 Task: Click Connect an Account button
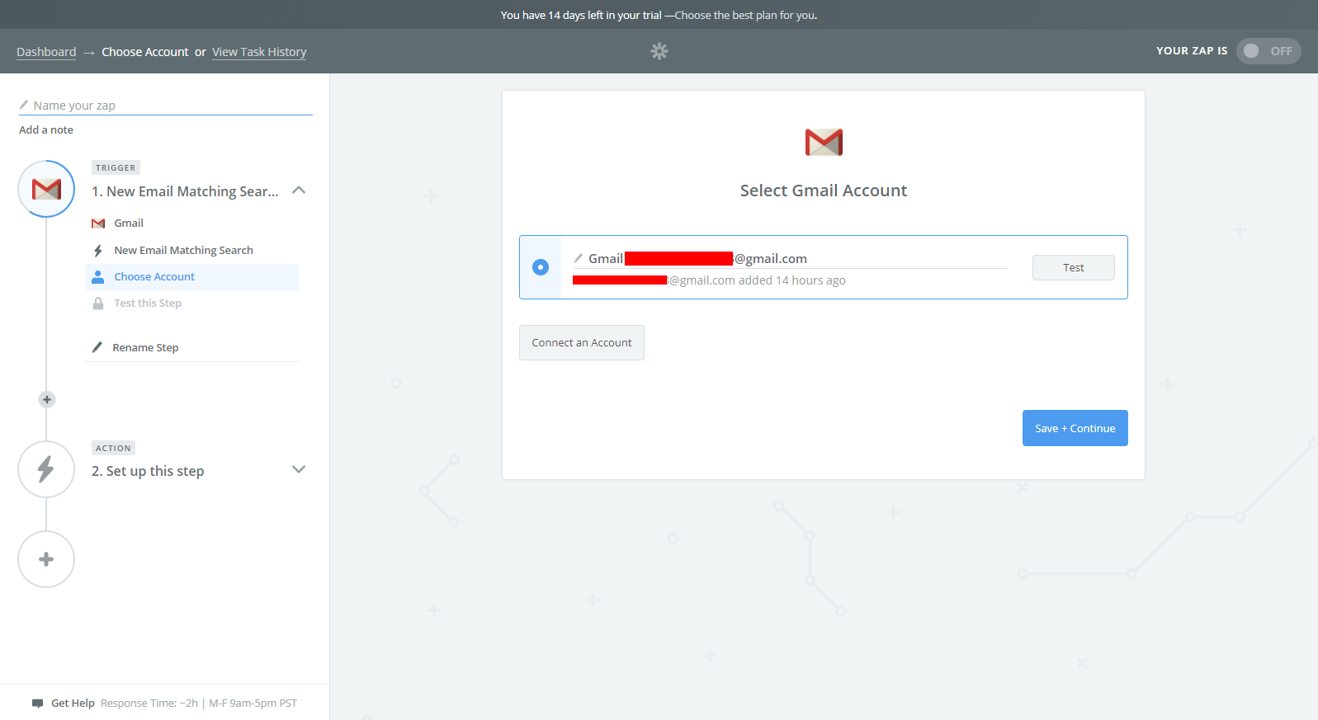[582, 342]
